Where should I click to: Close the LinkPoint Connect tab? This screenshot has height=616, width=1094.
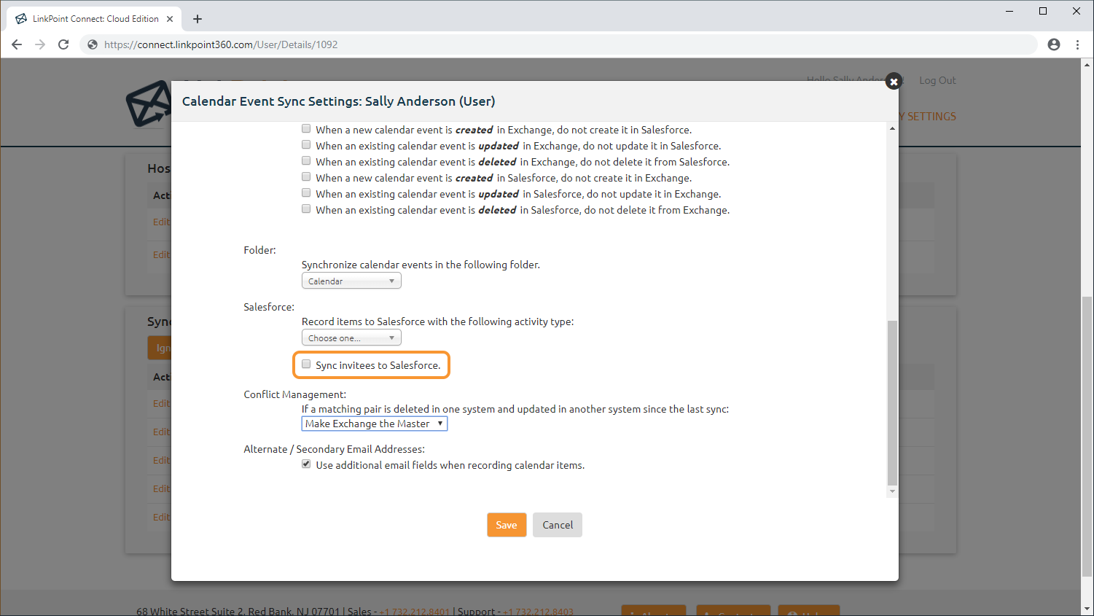click(170, 19)
